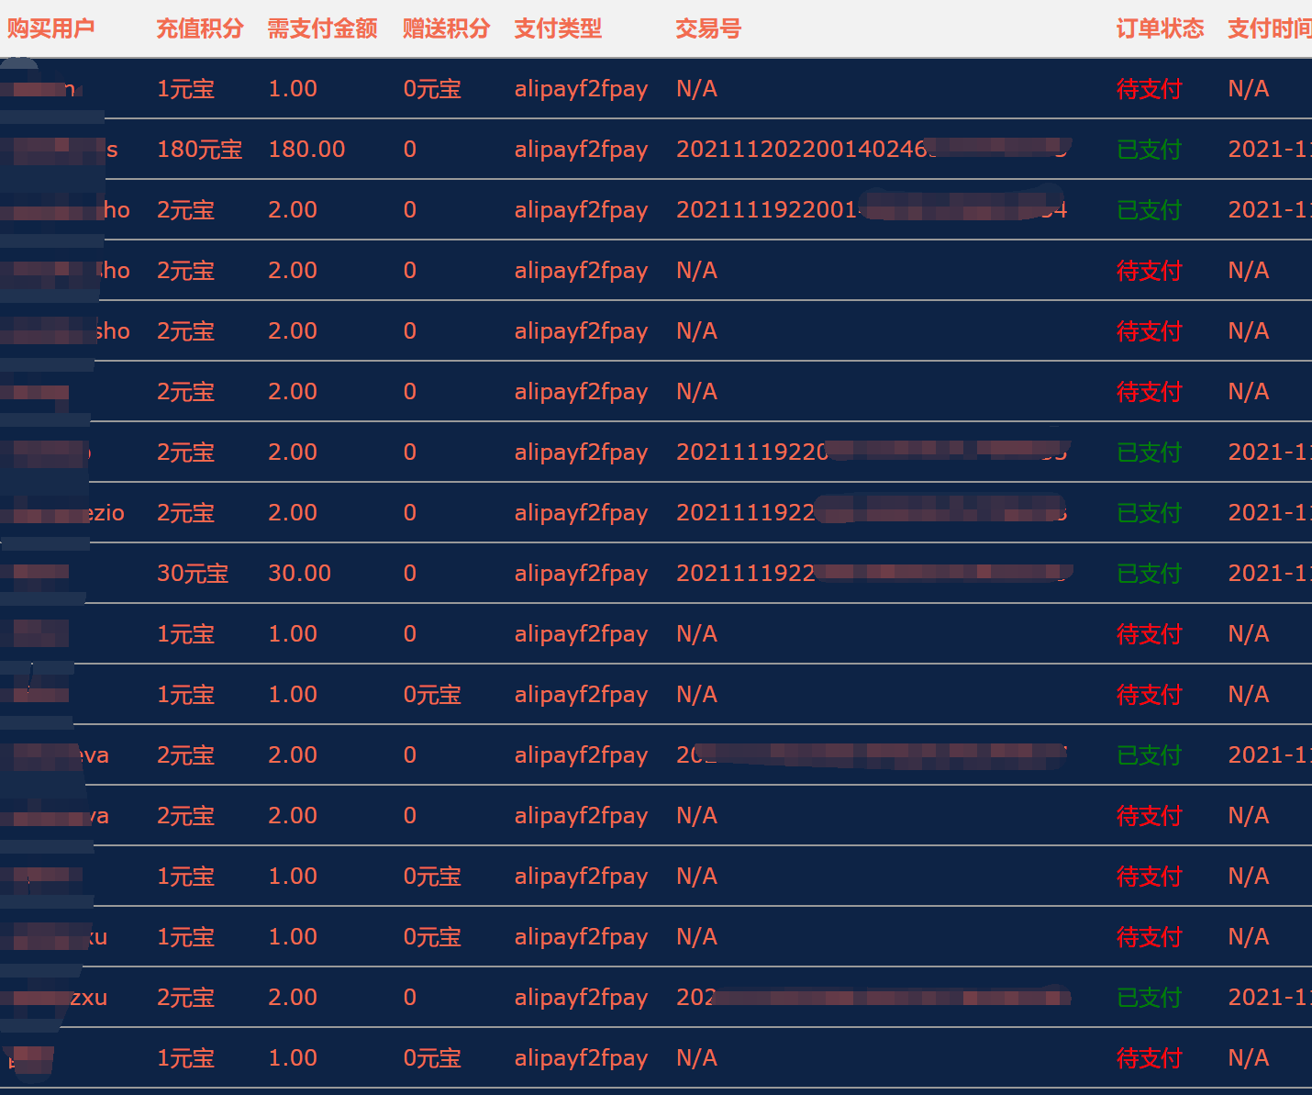
Task: Select alipayf2fpay in the 30元宝 row
Action: coord(581,574)
